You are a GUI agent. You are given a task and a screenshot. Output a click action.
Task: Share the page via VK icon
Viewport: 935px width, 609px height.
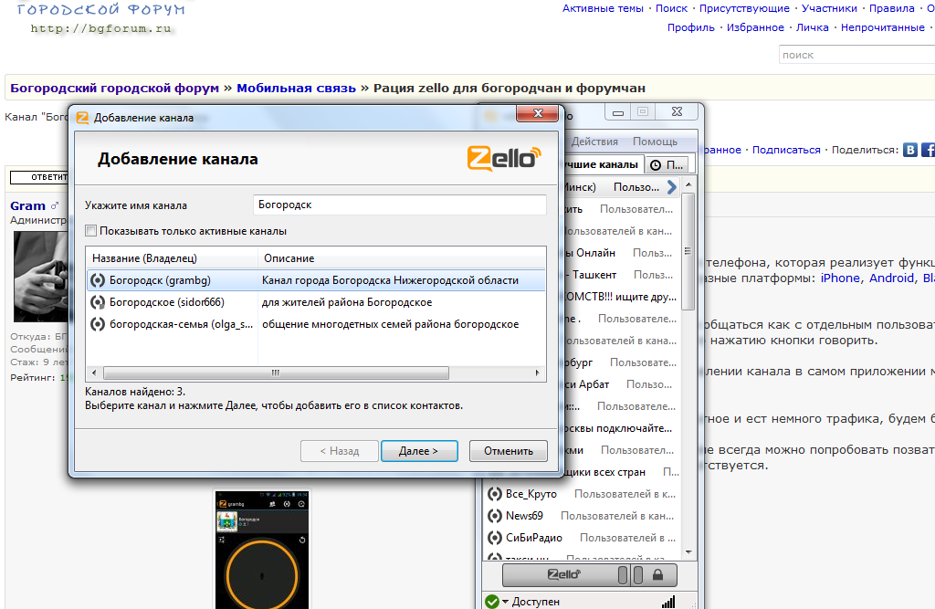910,150
